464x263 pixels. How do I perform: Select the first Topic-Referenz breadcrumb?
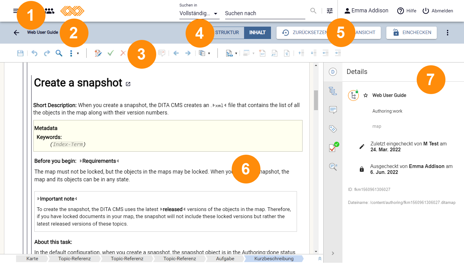(x=75, y=259)
